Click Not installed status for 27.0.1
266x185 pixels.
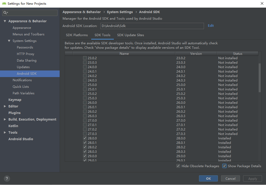click(x=228, y=125)
